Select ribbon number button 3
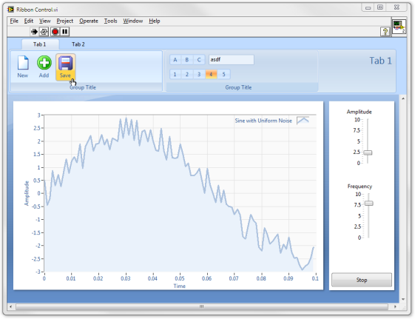This screenshot has width=415, height=319. [x=199, y=75]
